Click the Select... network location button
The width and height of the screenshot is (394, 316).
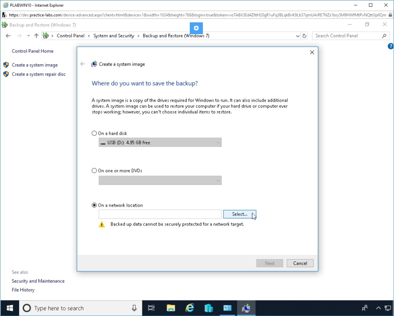[x=240, y=214]
